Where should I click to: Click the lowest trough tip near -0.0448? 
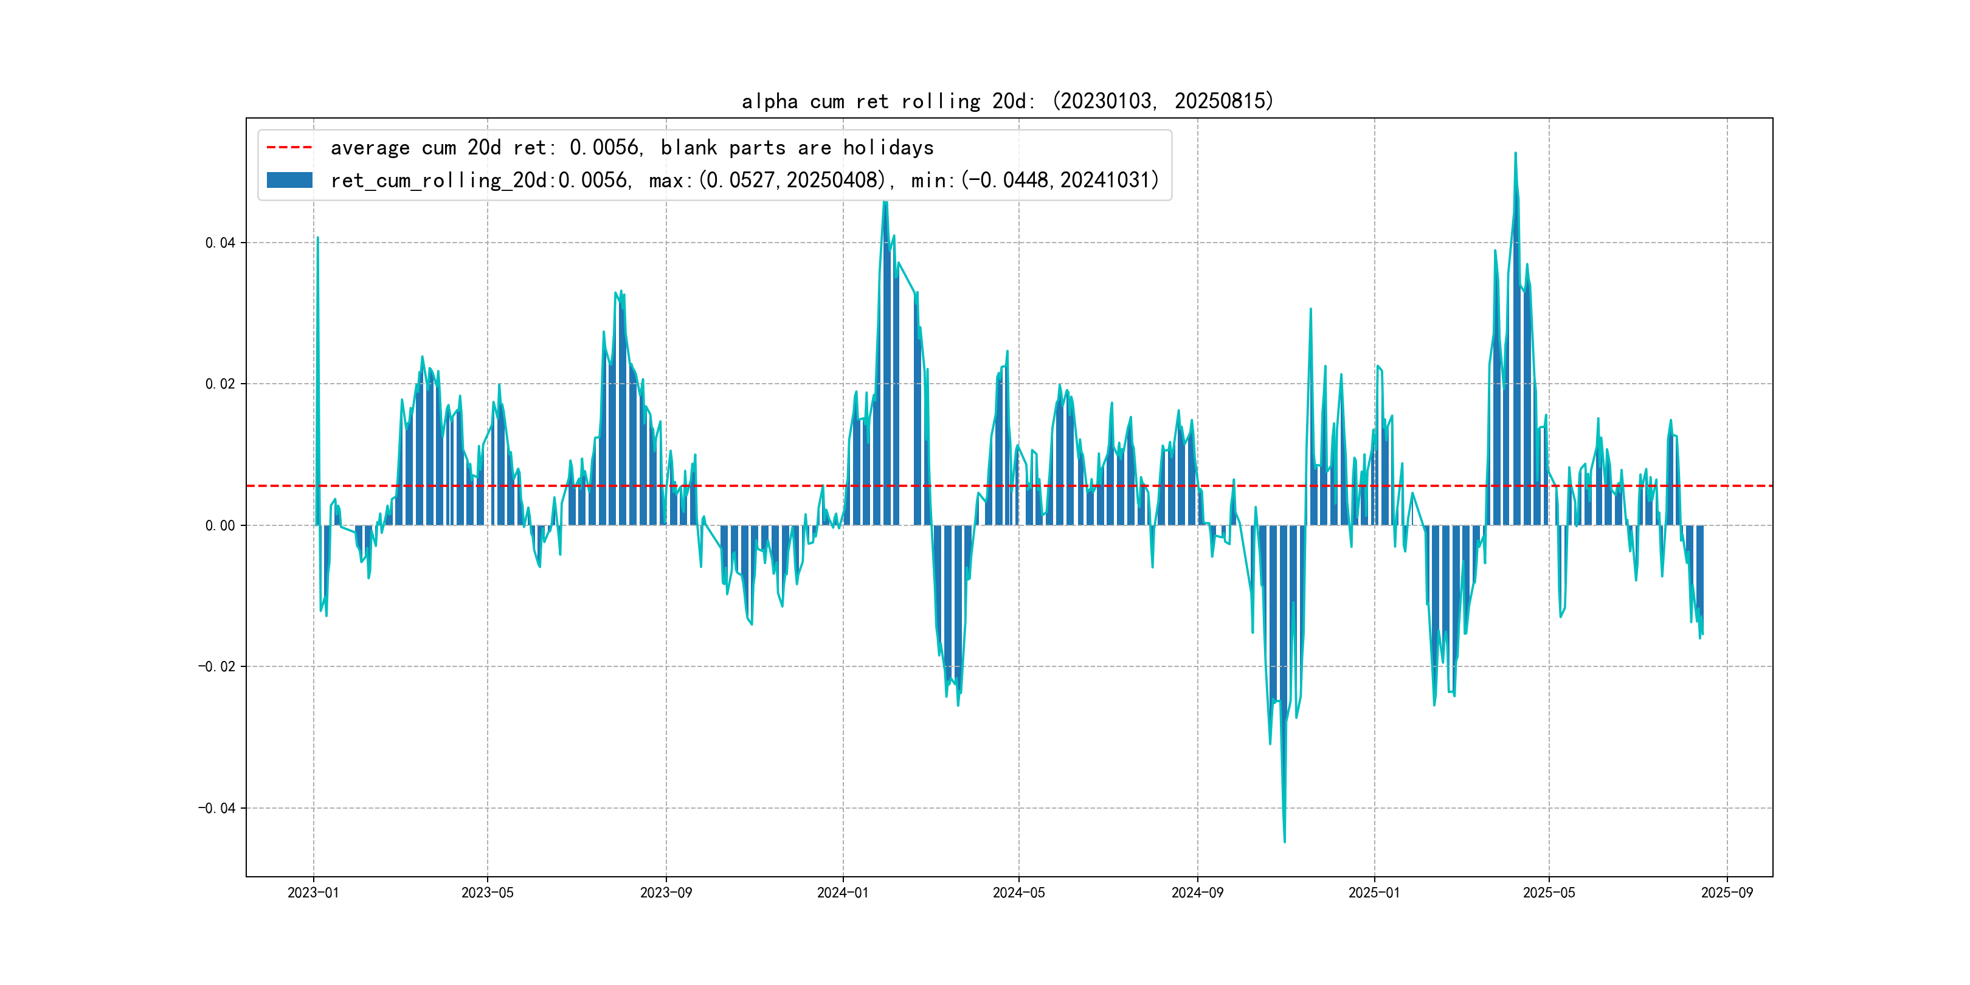coord(1284,842)
